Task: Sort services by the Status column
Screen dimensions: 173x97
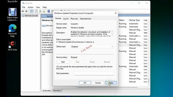Action: tap(122, 20)
